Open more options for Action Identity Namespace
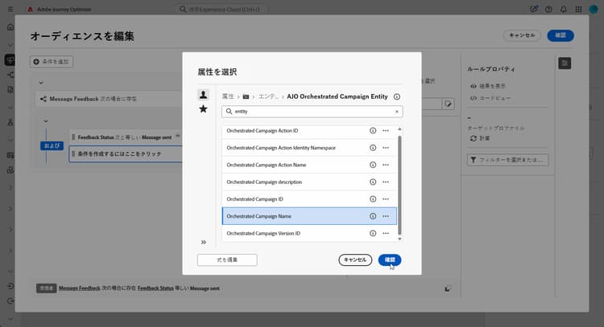This screenshot has width=604, height=327. click(x=386, y=148)
